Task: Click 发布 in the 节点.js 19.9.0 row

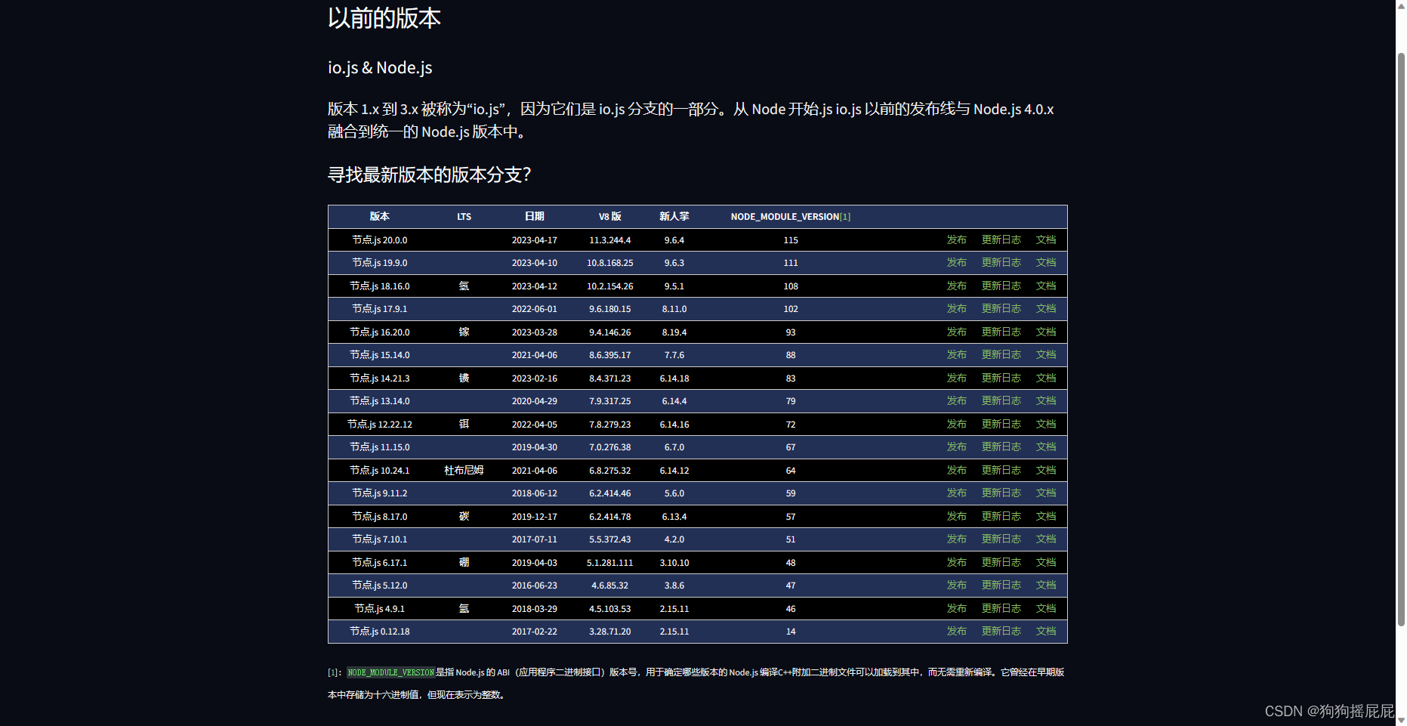Action: (956, 262)
